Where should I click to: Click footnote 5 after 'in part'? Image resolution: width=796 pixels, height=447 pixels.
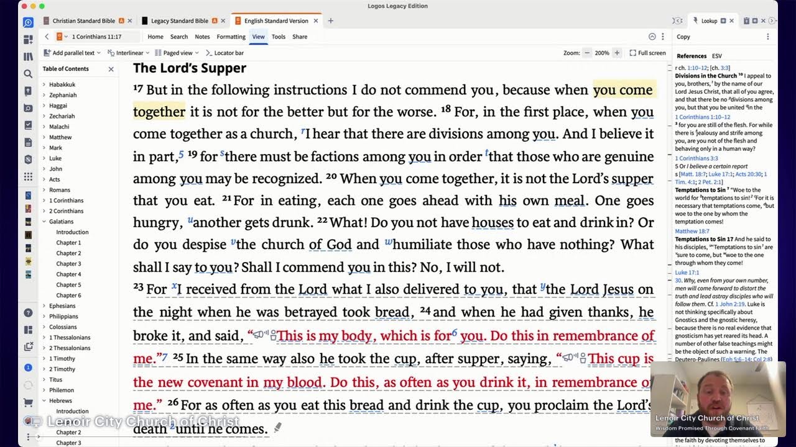pyautogui.click(x=182, y=153)
